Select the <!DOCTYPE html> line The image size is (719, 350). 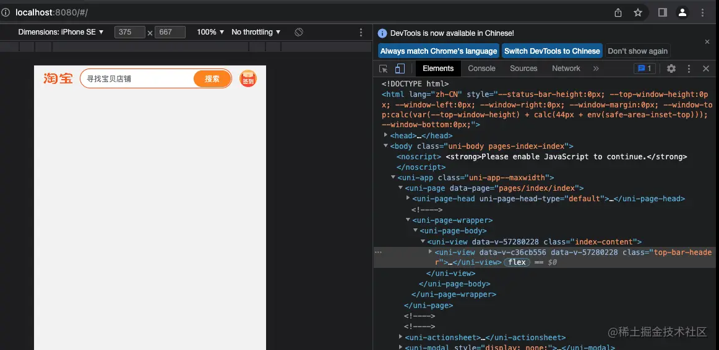click(415, 84)
